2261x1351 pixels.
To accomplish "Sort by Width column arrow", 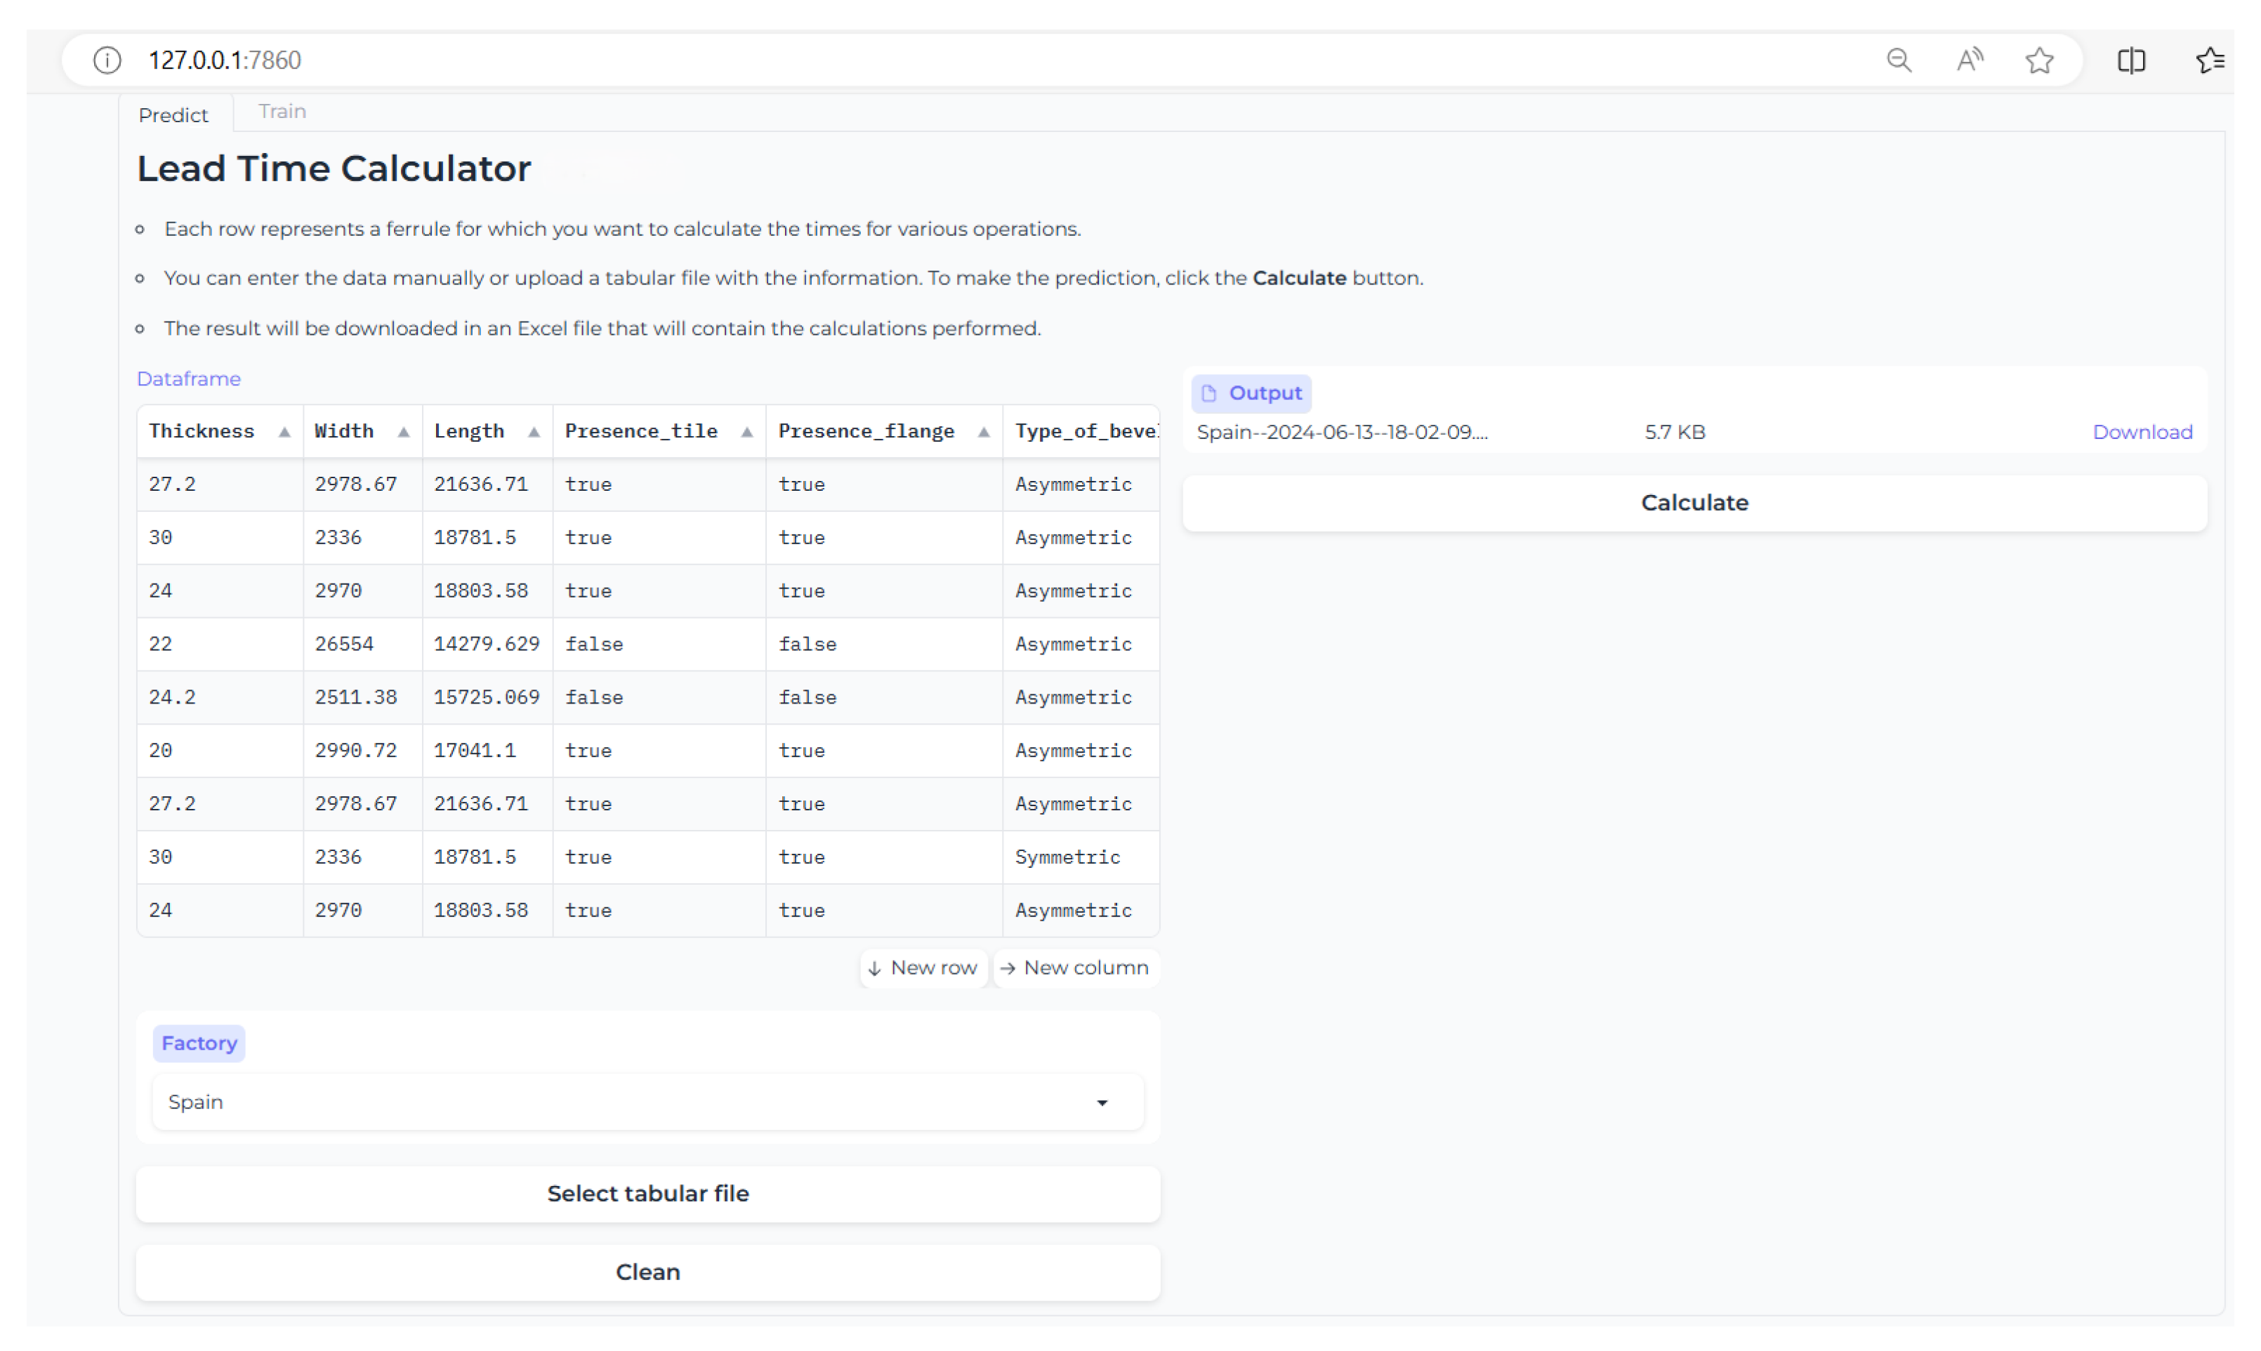I will (403, 432).
